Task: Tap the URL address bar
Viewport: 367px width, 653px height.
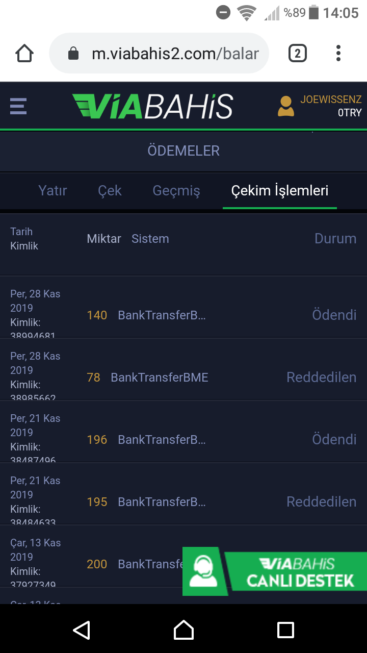Action: (173, 53)
